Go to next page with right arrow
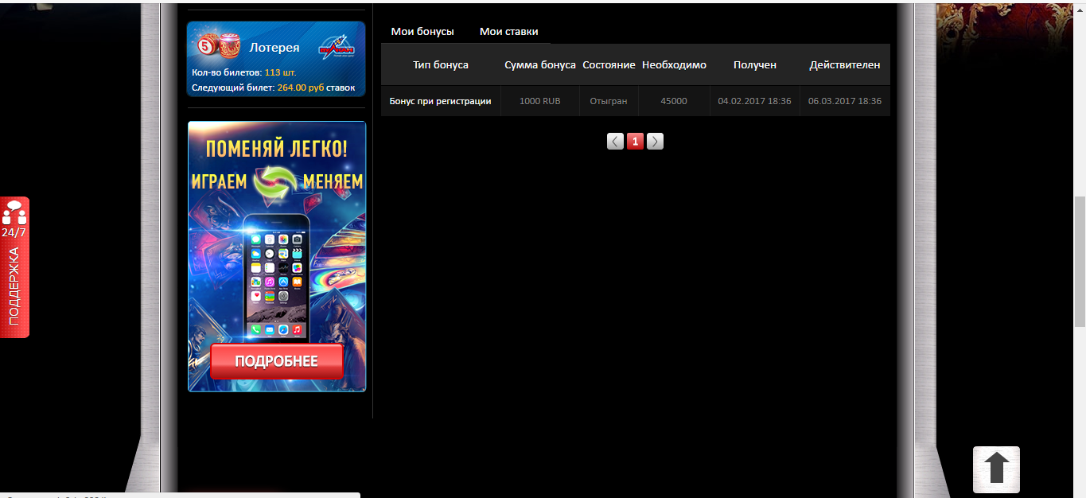 click(x=655, y=142)
